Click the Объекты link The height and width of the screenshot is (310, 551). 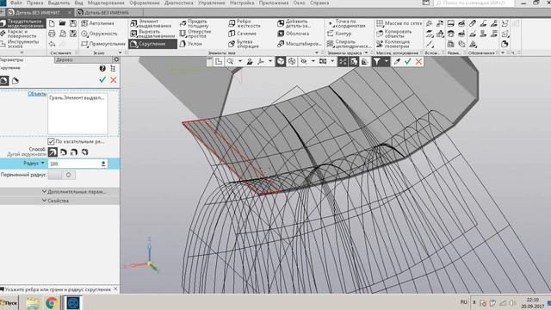[x=37, y=94]
